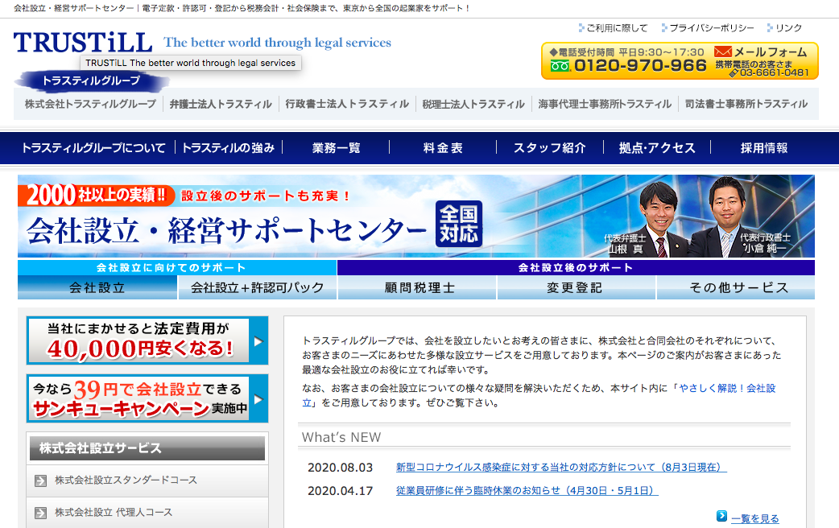Select the 変更登記 tab
The width and height of the screenshot is (839, 528).
point(575,287)
